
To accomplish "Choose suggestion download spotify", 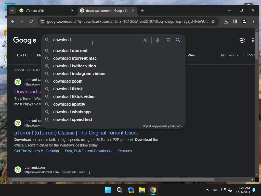I will point(113,104).
